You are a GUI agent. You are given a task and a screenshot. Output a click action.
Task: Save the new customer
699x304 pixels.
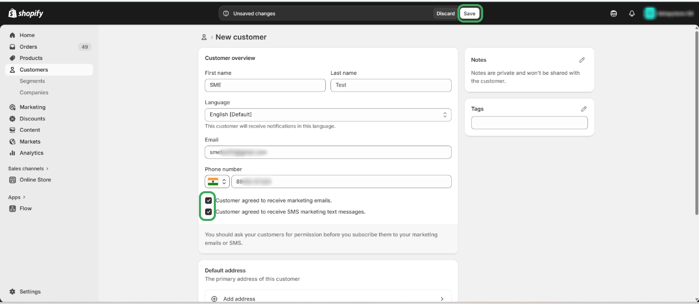tap(469, 14)
